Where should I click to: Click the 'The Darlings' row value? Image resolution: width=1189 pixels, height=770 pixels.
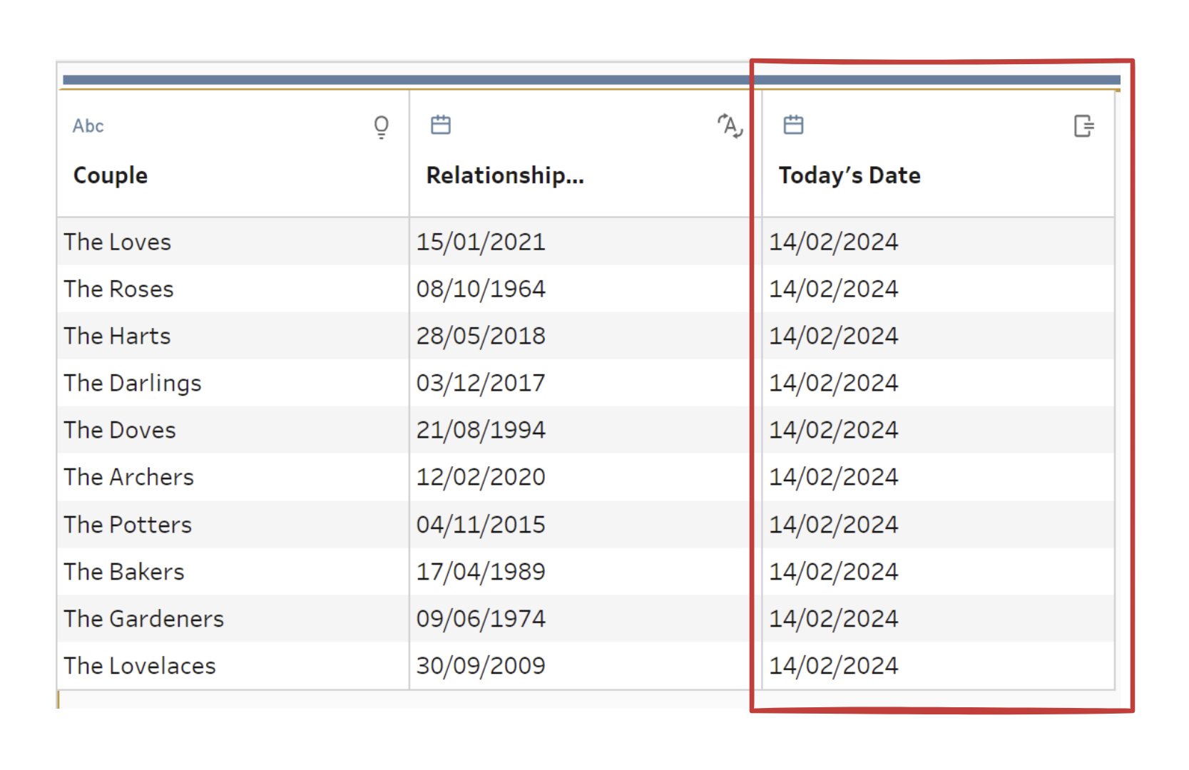133,384
